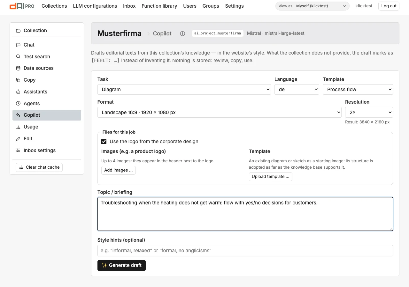Open the Format dropdown showing Landscape 16:9

click(x=220, y=112)
